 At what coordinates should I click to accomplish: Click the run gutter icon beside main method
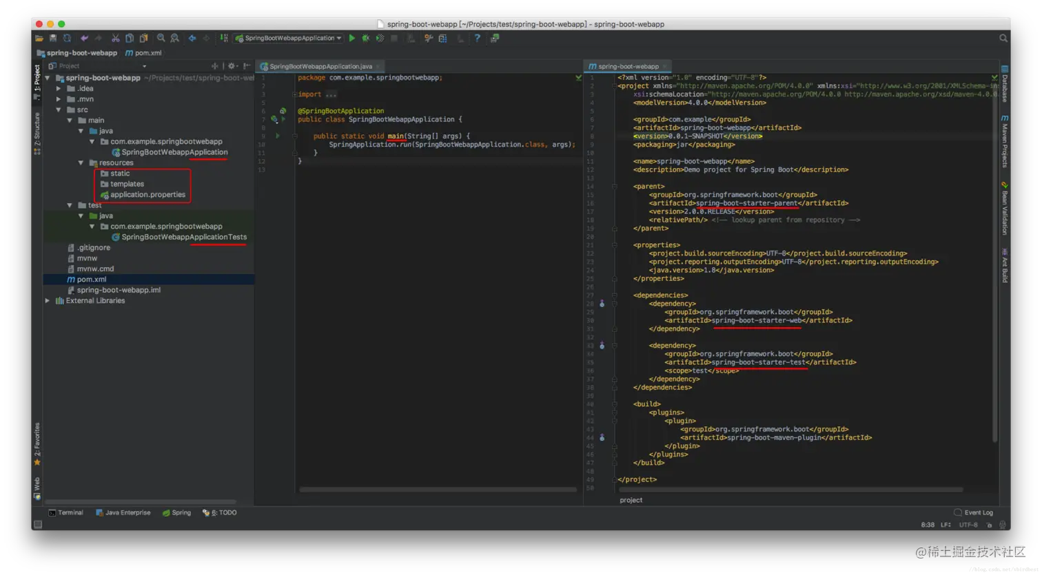pyautogui.click(x=278, y=136)
